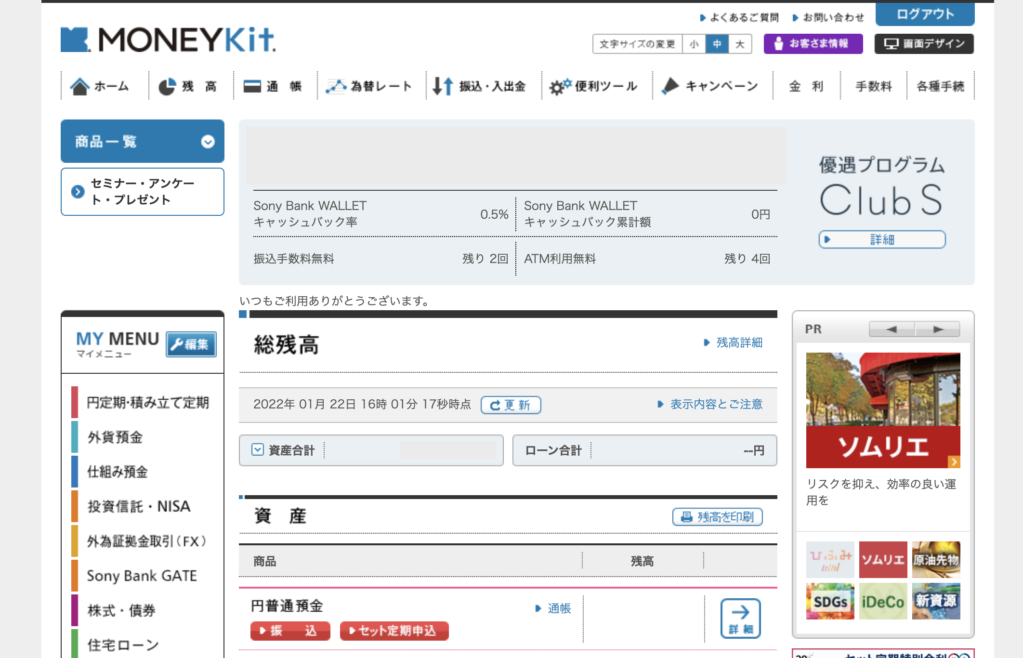1023x658 pixels.
Task: Open the よくあるご質問 link
Action: pyautogui.click(x=740, y=17)
